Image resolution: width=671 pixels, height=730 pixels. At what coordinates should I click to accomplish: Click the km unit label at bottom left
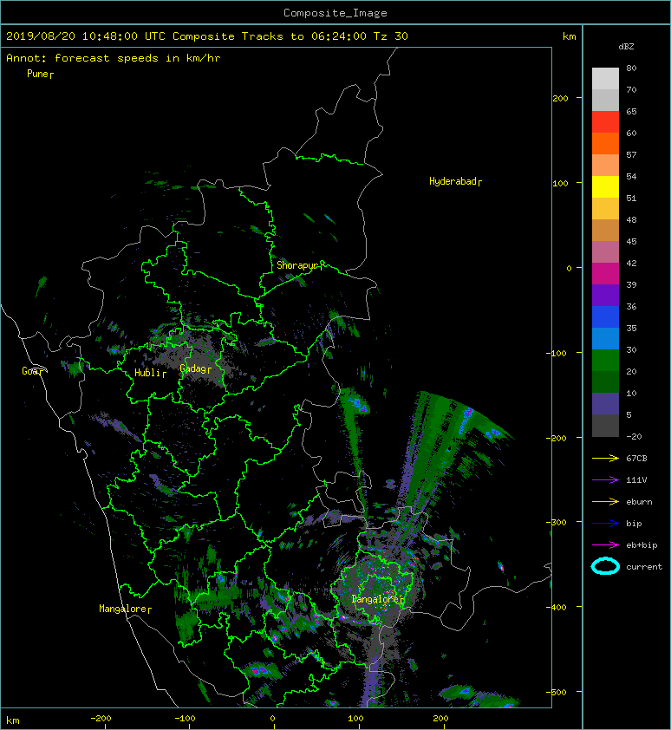coord(13,720)
